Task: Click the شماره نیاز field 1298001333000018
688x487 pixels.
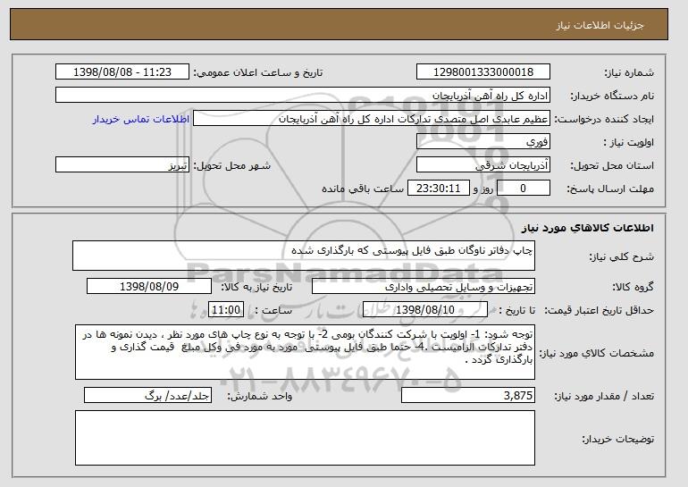Action: pyautogui.click(x=483, y=72)
